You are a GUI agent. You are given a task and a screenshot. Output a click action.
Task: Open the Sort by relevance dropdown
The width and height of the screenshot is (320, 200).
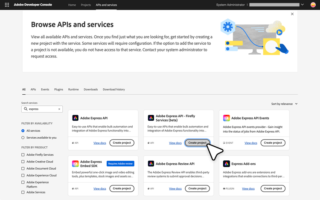click(284, 104)
